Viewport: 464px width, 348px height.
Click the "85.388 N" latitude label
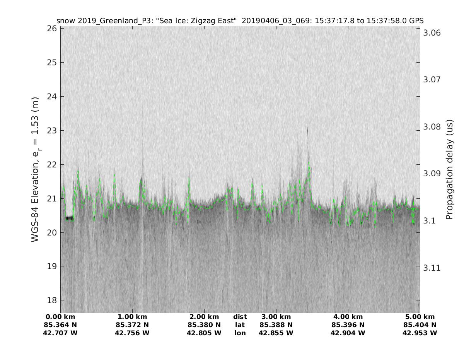[276, 325]
